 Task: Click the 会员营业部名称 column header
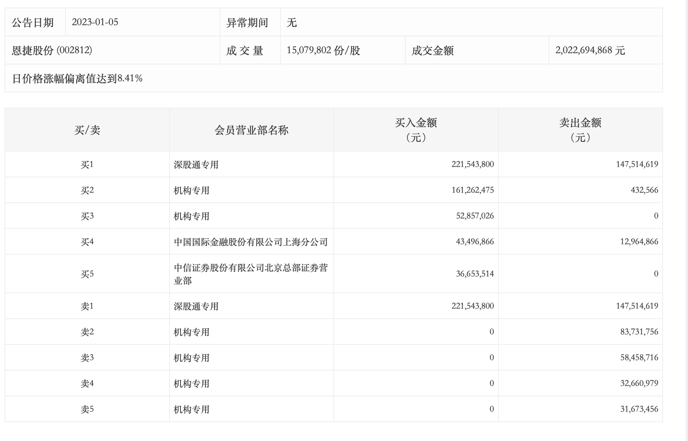click(251, 130)
